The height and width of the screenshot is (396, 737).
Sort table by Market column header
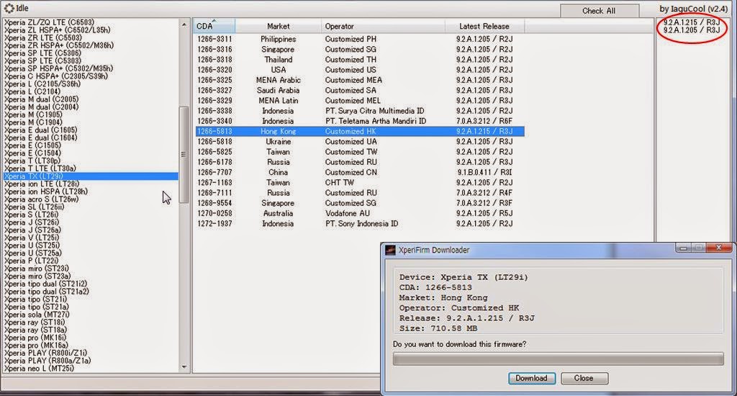pyautogui.click(x=279, y=27)
